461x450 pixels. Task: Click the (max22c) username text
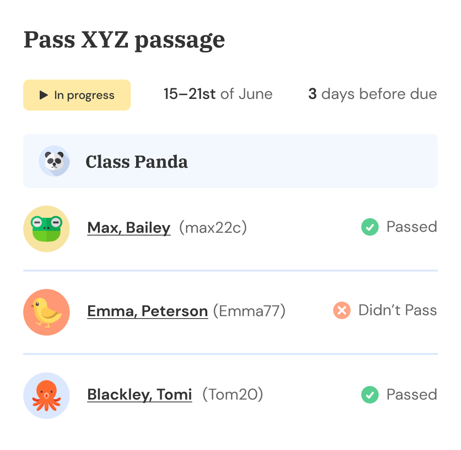[213, 227]
